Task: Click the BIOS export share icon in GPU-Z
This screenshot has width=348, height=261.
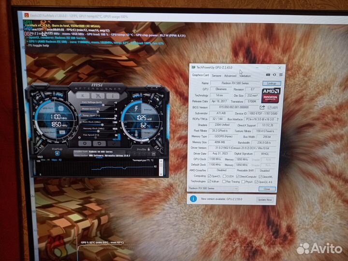Action: pyautogui.click(x=262, y=107)
